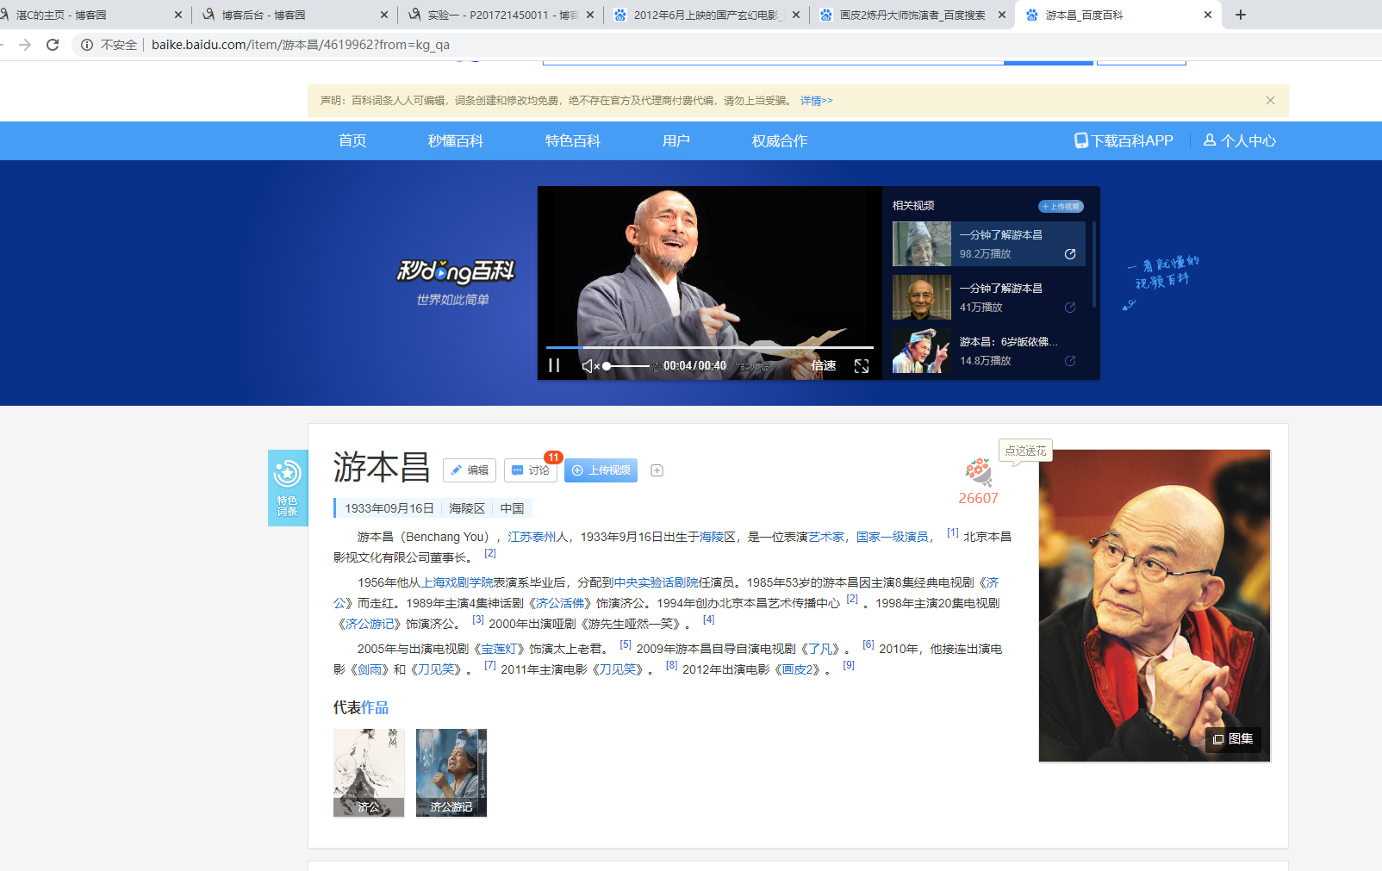Screen dimensions: 1382x871
Task: Close the 画皮2炼丹大师饰演者 tab
Action: (1002, 15)
